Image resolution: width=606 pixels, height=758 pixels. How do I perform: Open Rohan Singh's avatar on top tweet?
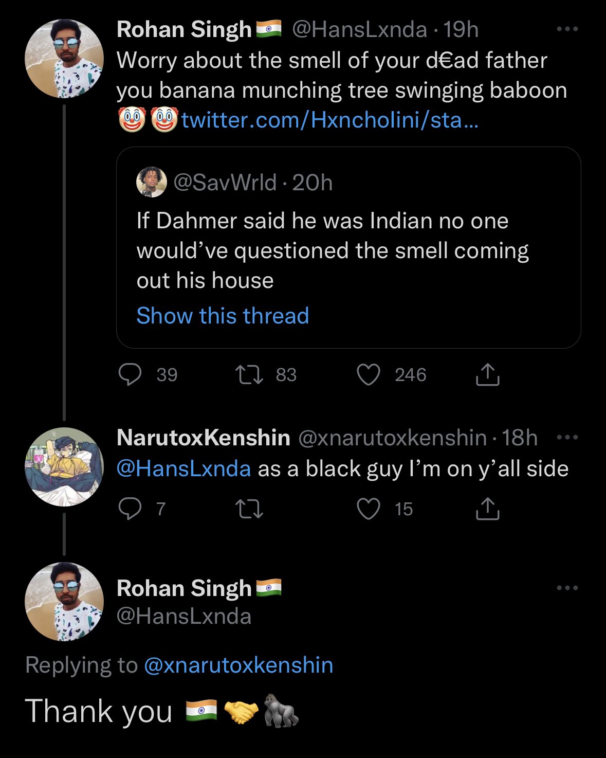pyautogui.click(x=64, y=59)
